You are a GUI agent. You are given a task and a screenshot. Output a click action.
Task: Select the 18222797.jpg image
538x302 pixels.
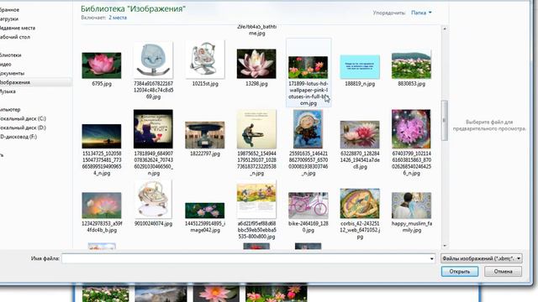point(205,135)
